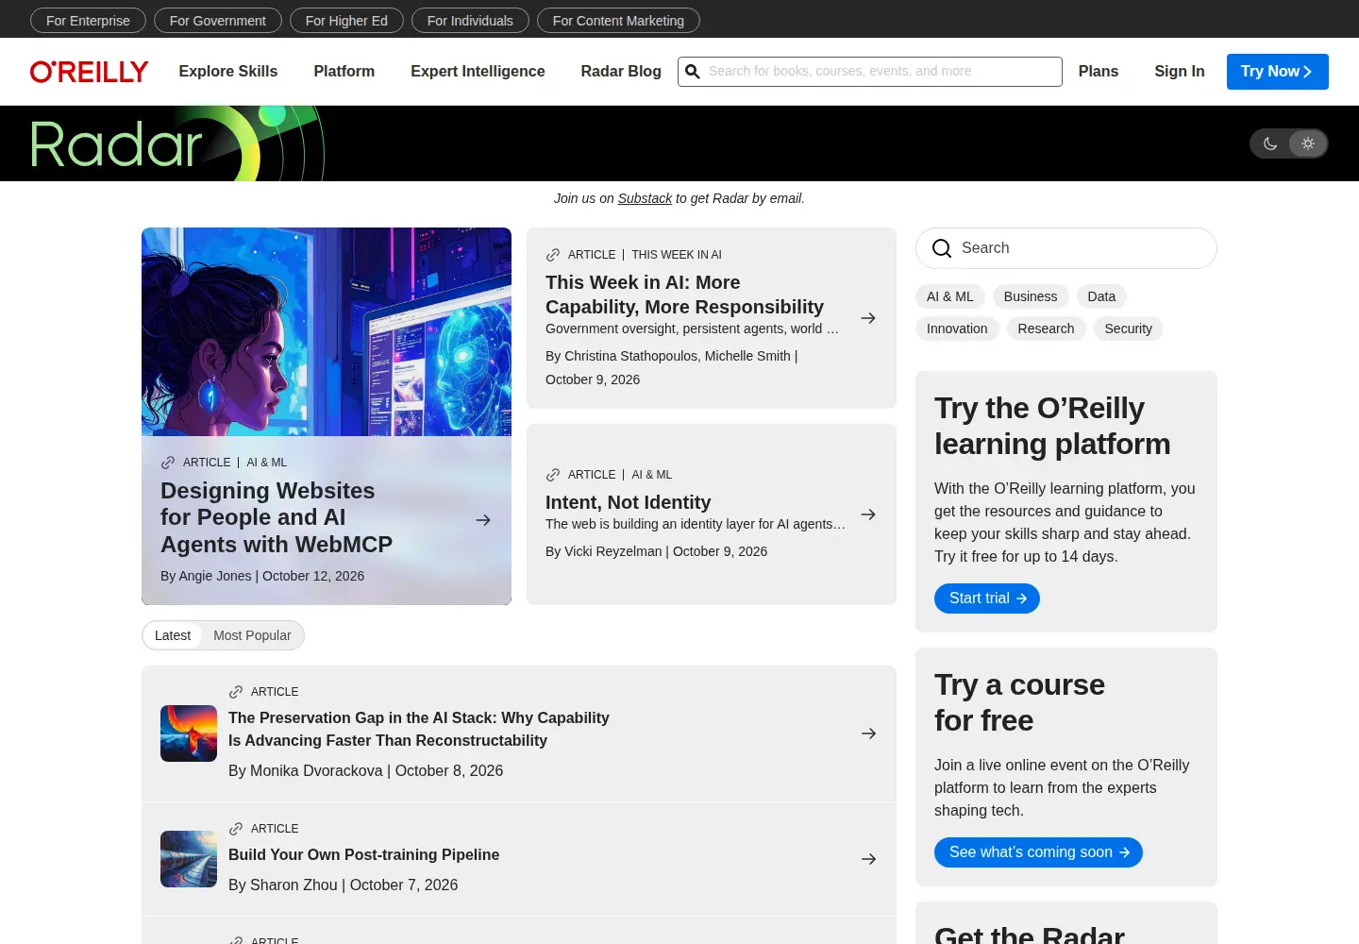Filter by the Data tag
The height and width of the screenshot is (944, 1359).
tap(1101, 296)
